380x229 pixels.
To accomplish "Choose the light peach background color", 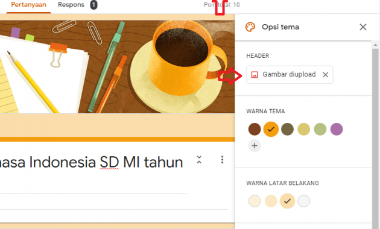I will point(271,201).
